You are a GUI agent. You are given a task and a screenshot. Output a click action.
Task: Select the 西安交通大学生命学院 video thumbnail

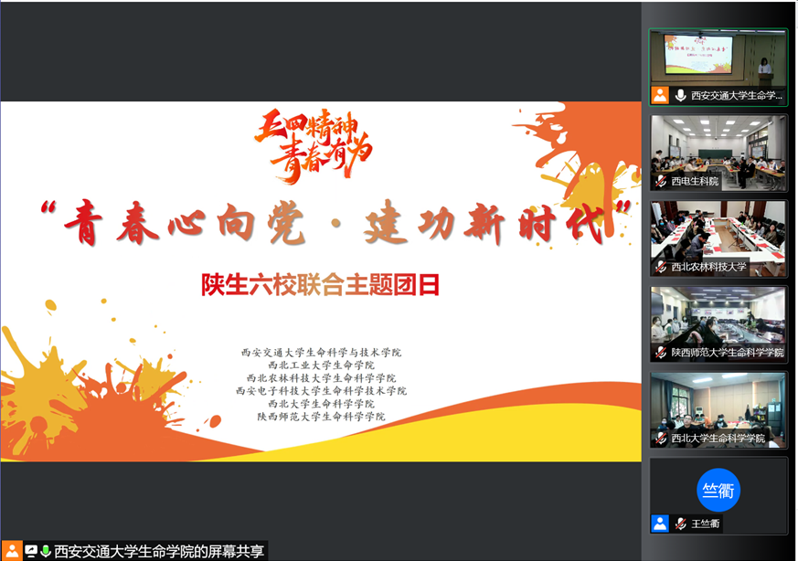click(718, 58)
